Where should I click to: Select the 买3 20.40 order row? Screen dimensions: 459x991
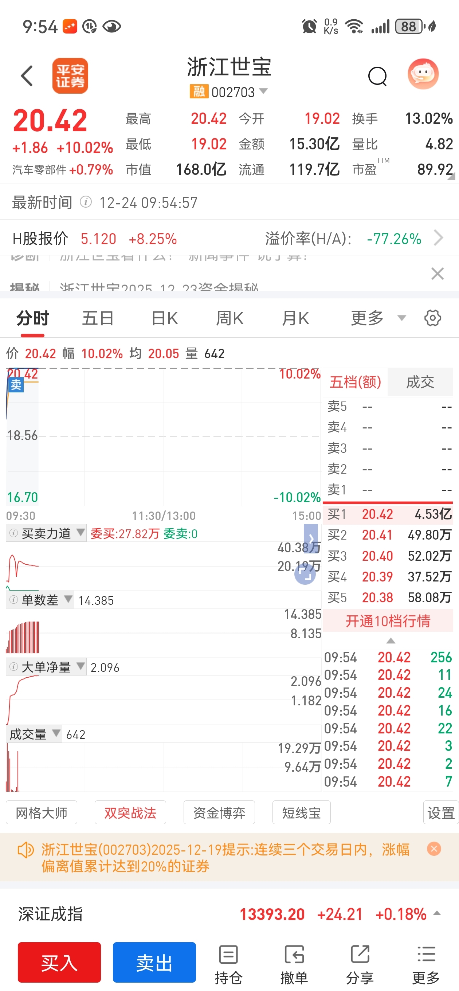(388, 556)
